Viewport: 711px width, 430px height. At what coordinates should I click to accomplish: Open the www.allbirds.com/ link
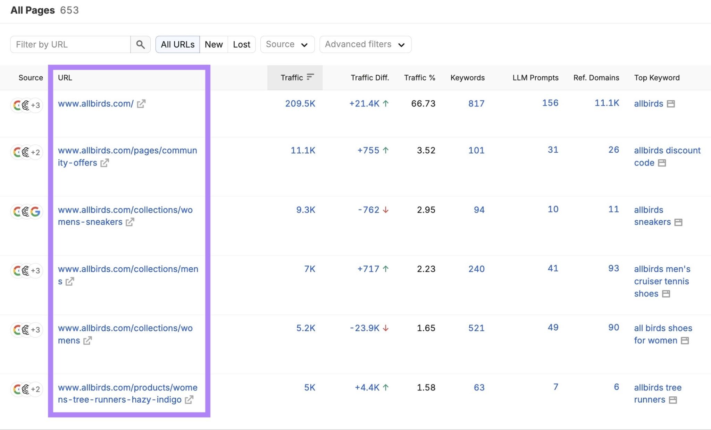pyautogui.click(x=96, y=103)
